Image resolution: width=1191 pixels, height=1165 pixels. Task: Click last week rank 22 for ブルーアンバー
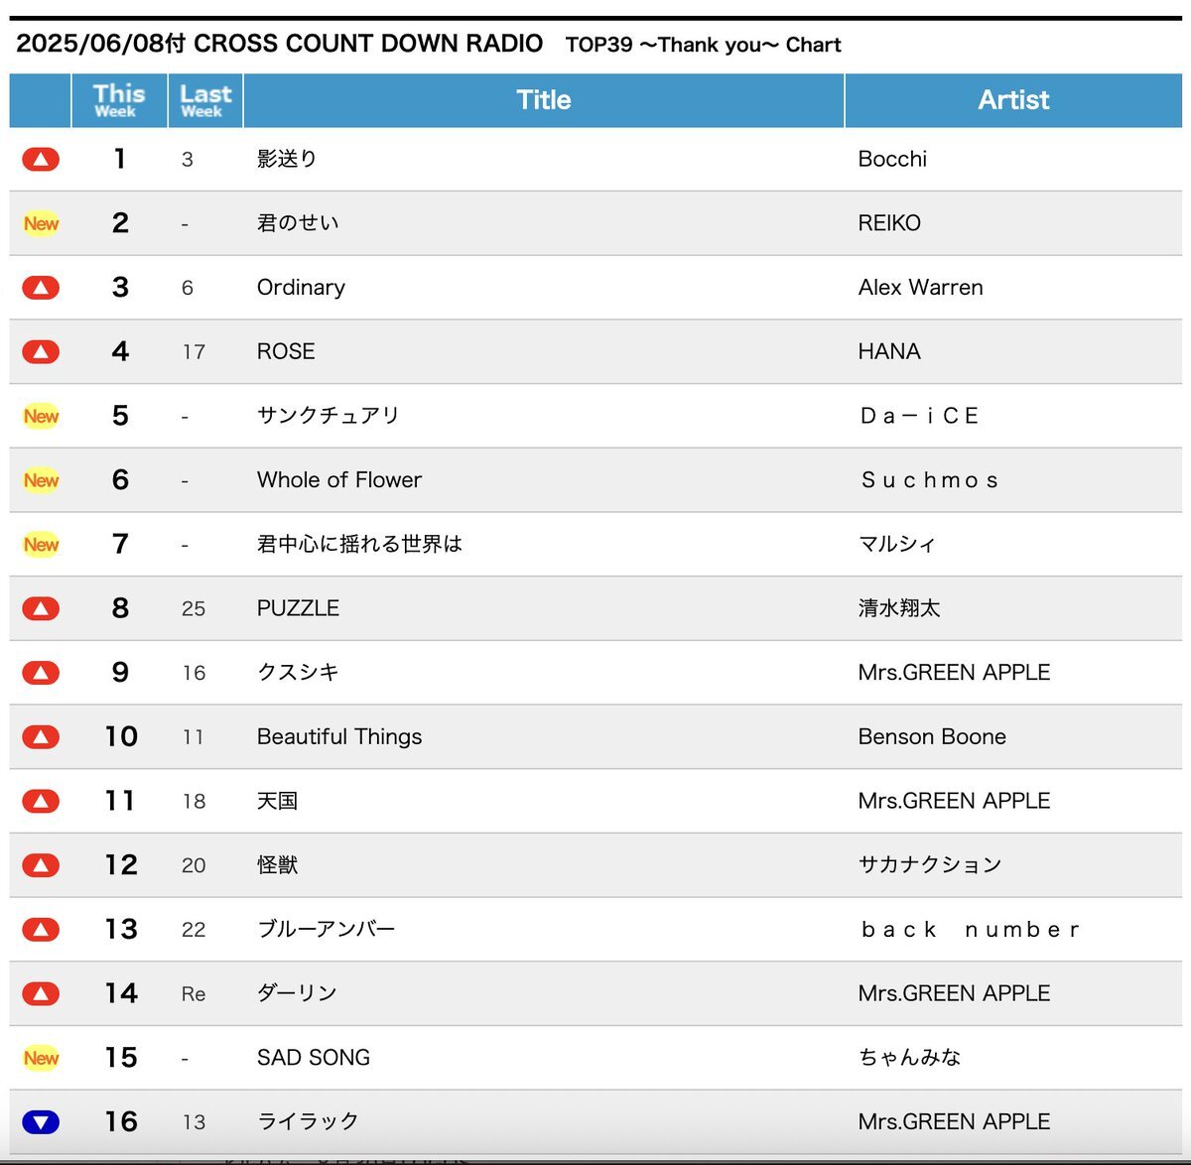[x=194, y=930]
